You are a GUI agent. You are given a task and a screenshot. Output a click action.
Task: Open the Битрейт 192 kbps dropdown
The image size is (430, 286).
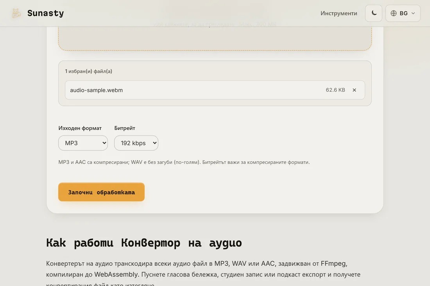[x=136, y=143]
